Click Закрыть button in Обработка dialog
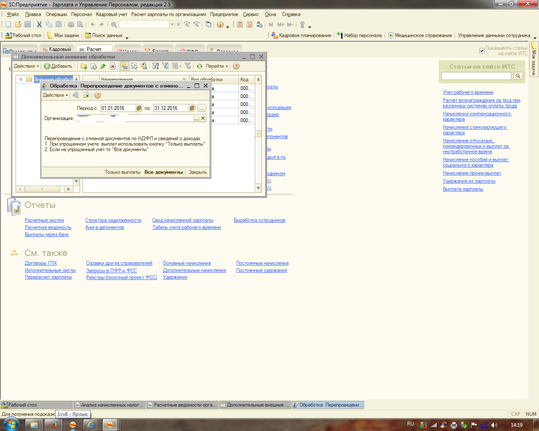Image resolution: width=539 pixels, height=431 pixels. tap(197, 172)
